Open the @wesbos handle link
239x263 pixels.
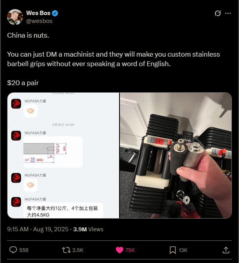pyautogui.click(x=39, y=21)
